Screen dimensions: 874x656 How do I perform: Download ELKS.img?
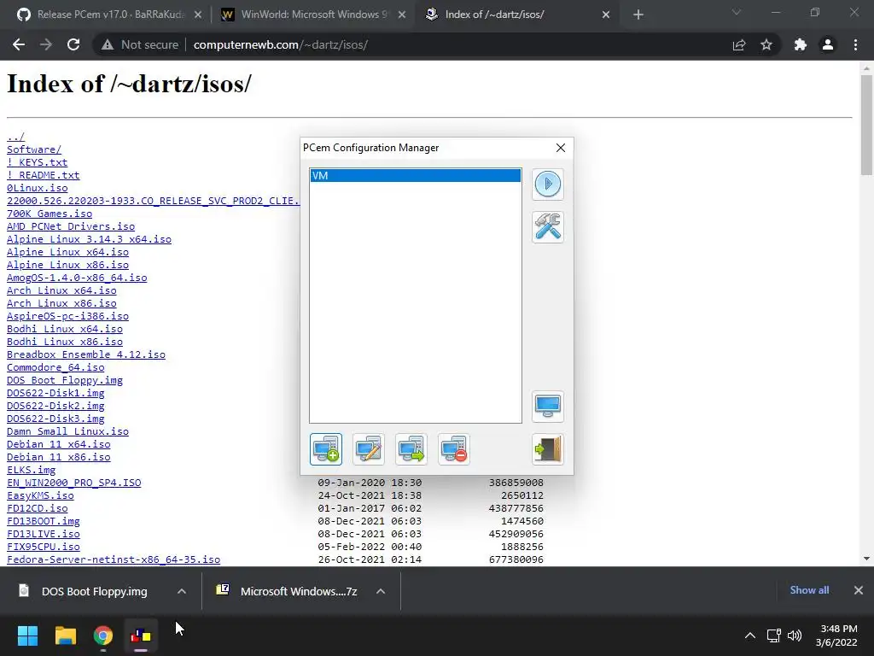pyautogui.click(x=31, y=471)
